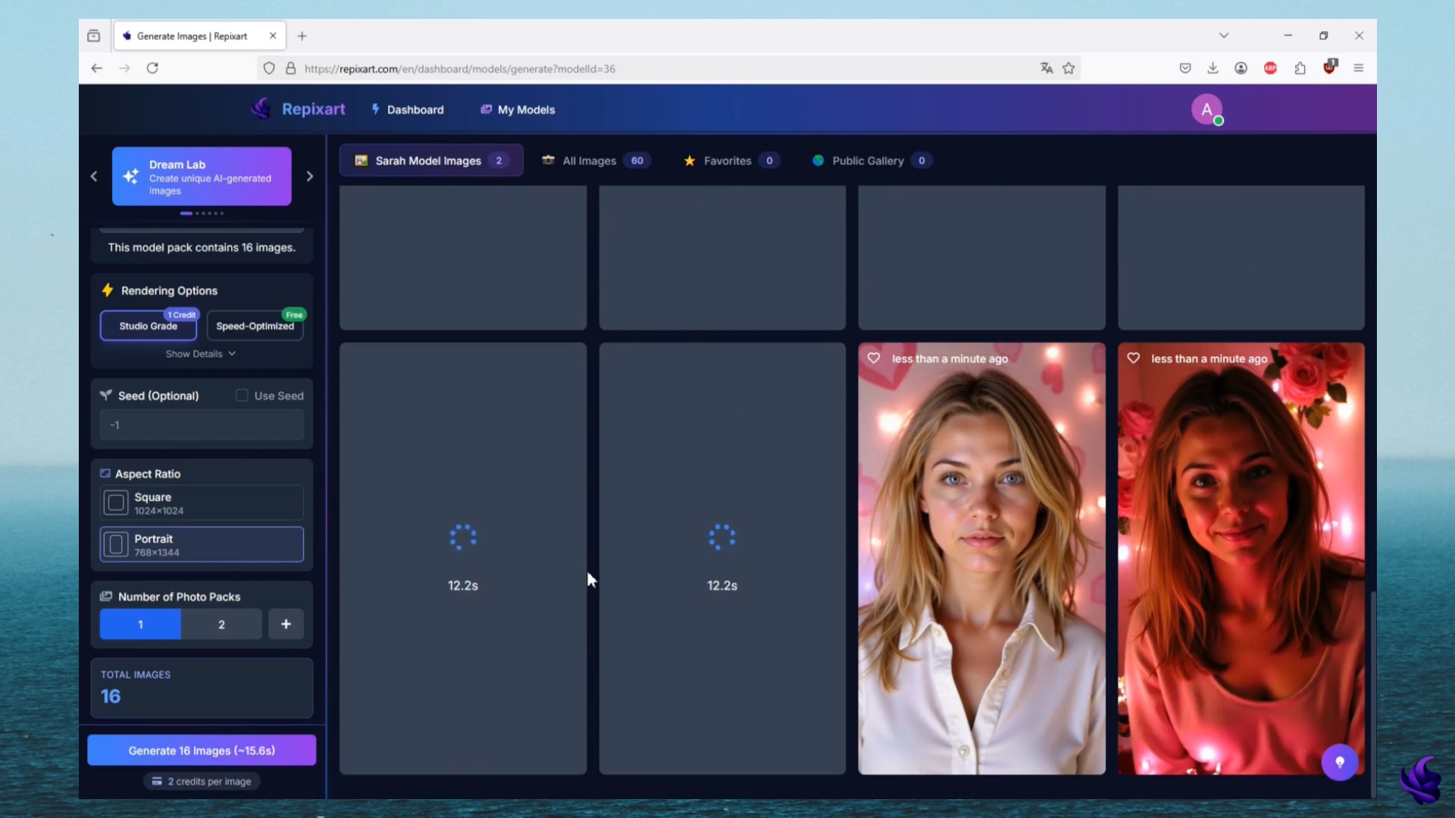Switch to the All Images tab
Viewport: 1455px width, 818px height.
pos(589,161)
